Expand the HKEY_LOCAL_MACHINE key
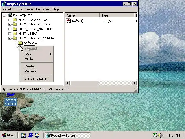The height and width of the screenshot is (139, 185). [x=10, y=29]
